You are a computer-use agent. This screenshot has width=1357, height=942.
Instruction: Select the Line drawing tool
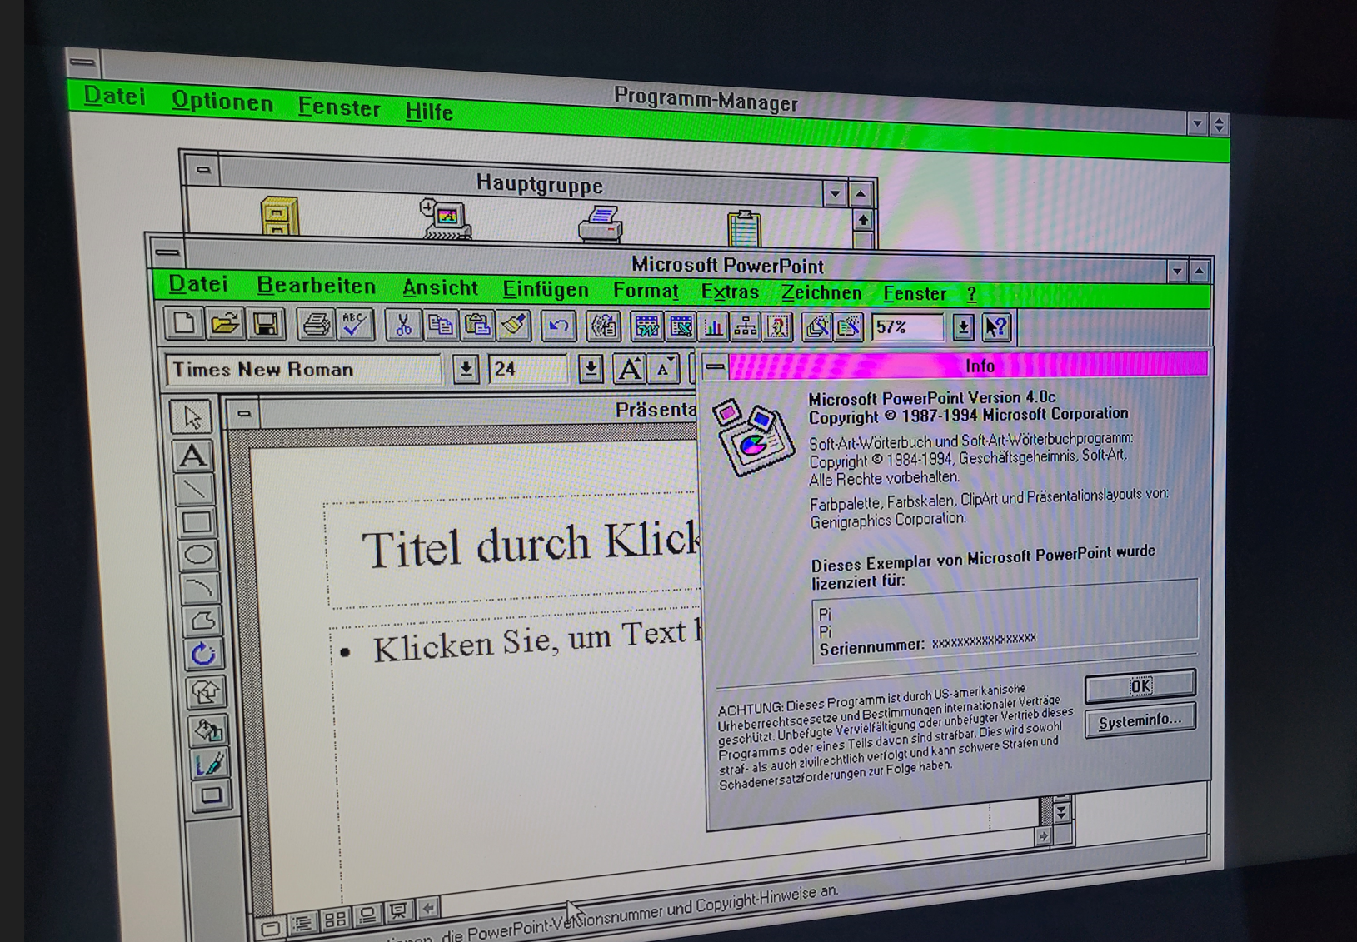(x=194, y=488)
